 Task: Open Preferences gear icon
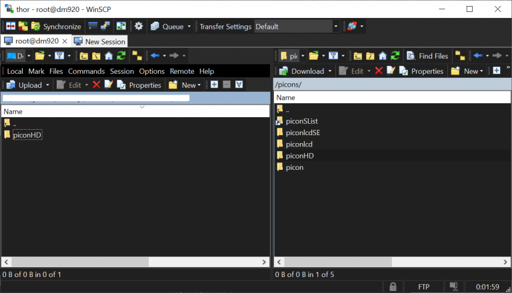click(139, 27)
